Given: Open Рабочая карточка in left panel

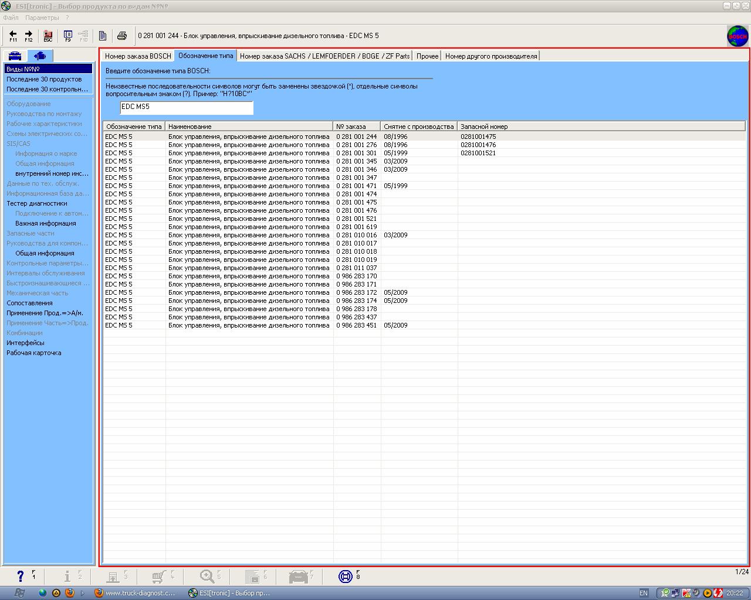Looking at the screenshot, I should click(33, 353).
